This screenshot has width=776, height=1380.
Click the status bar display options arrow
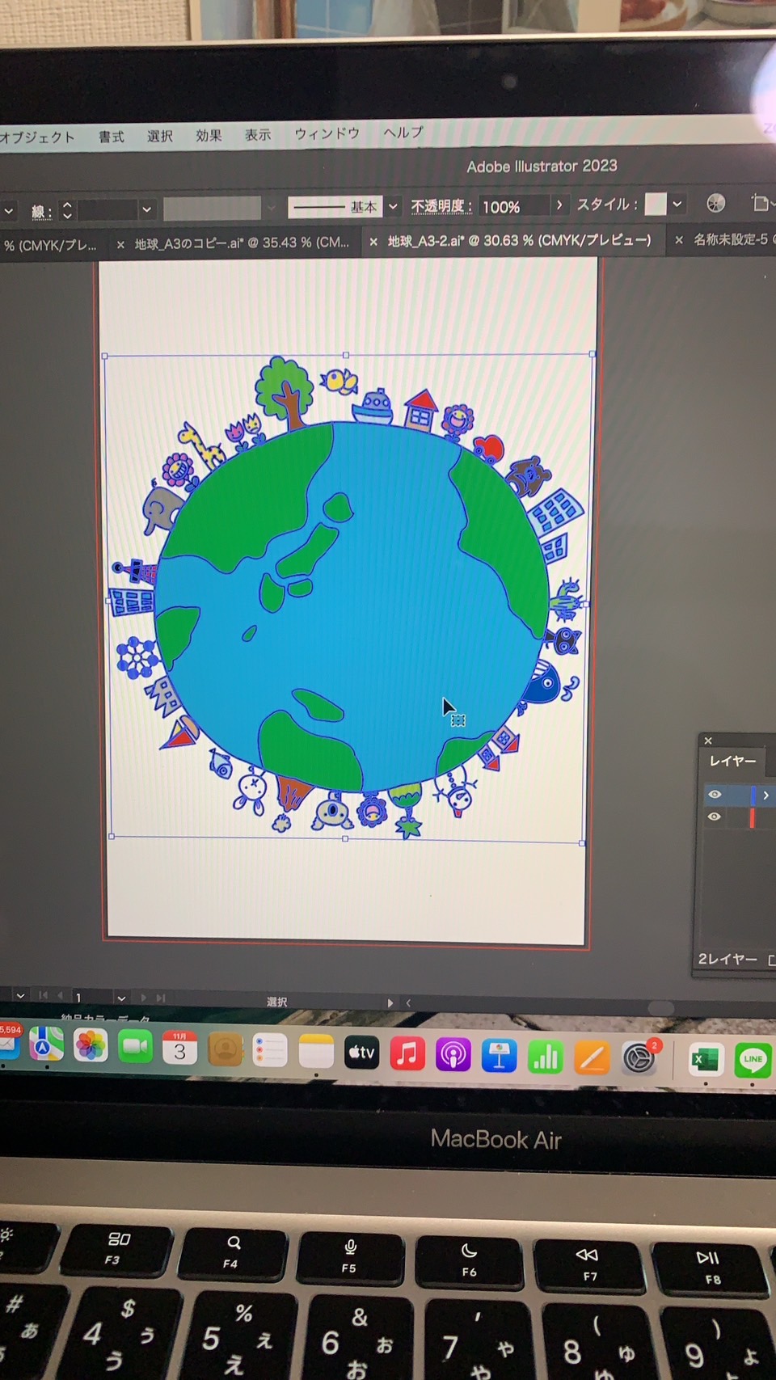point(390,1002)
